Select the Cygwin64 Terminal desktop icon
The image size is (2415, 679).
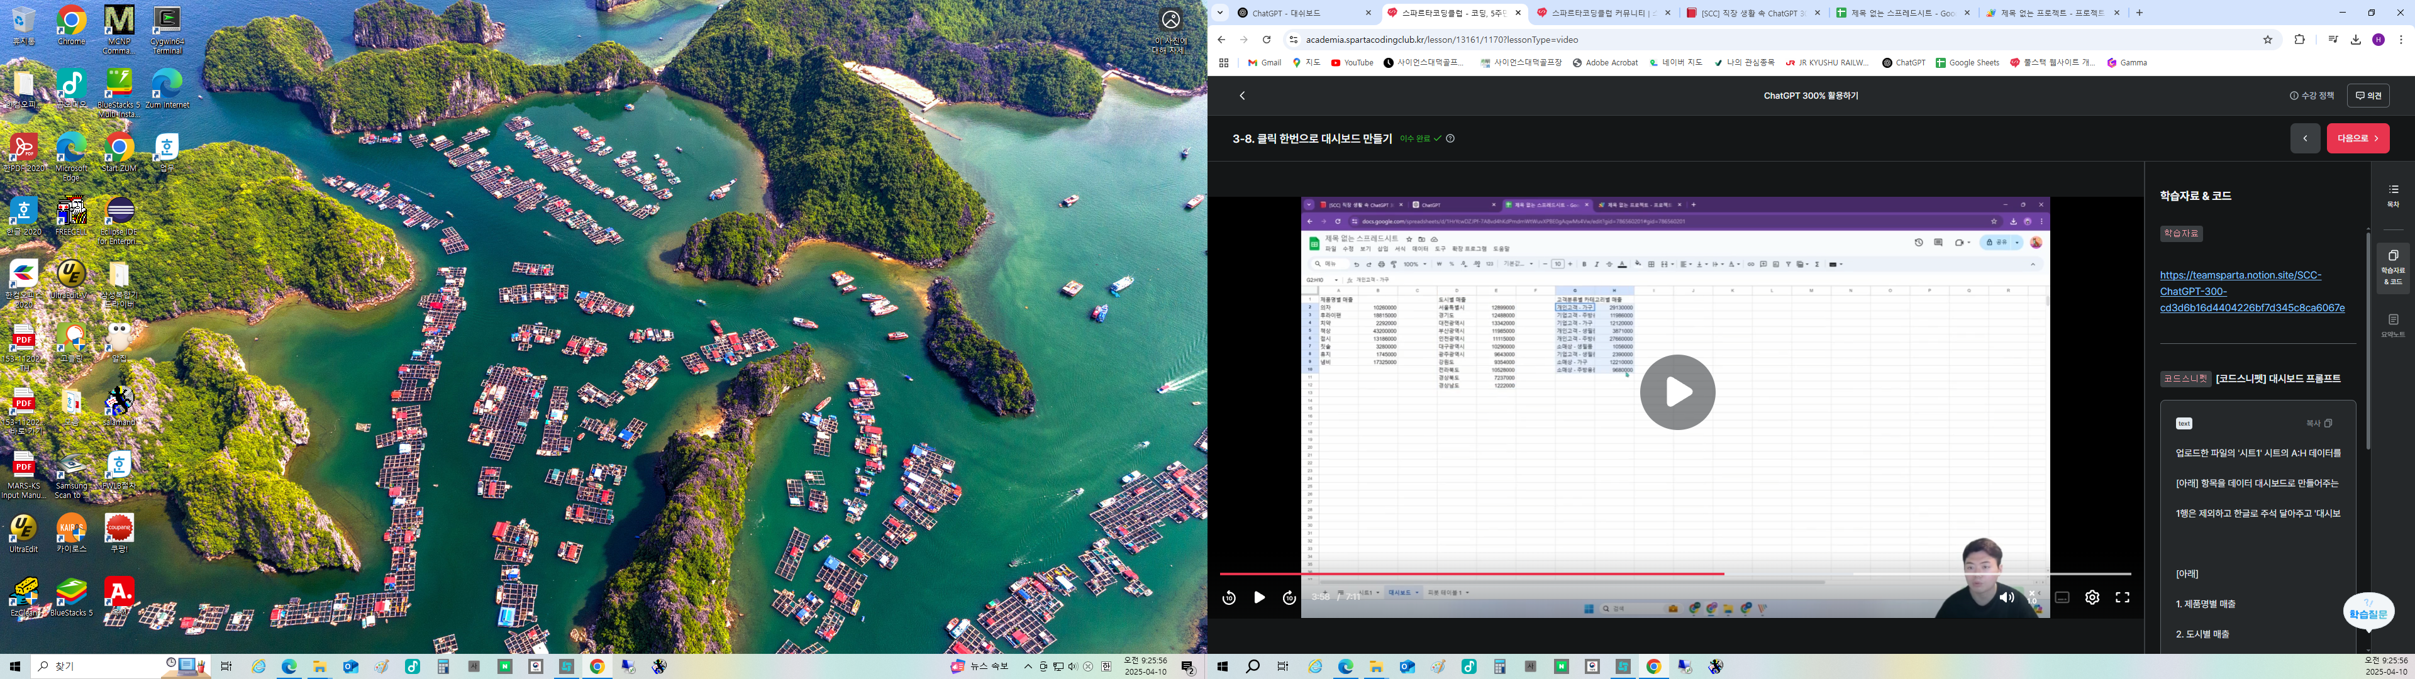[x=167, y=29]
